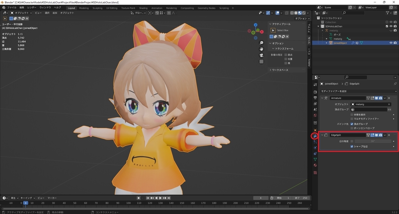This screenshot has height=214, width=399.
Task: Open the Modifier properties wrench tab
Action: coord(315,136)
